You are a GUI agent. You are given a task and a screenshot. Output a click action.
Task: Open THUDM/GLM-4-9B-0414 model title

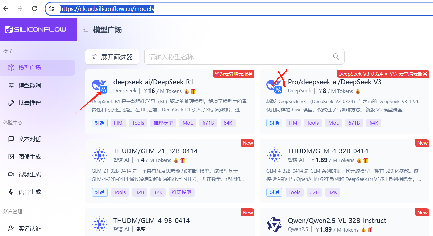tap(152, 220)
